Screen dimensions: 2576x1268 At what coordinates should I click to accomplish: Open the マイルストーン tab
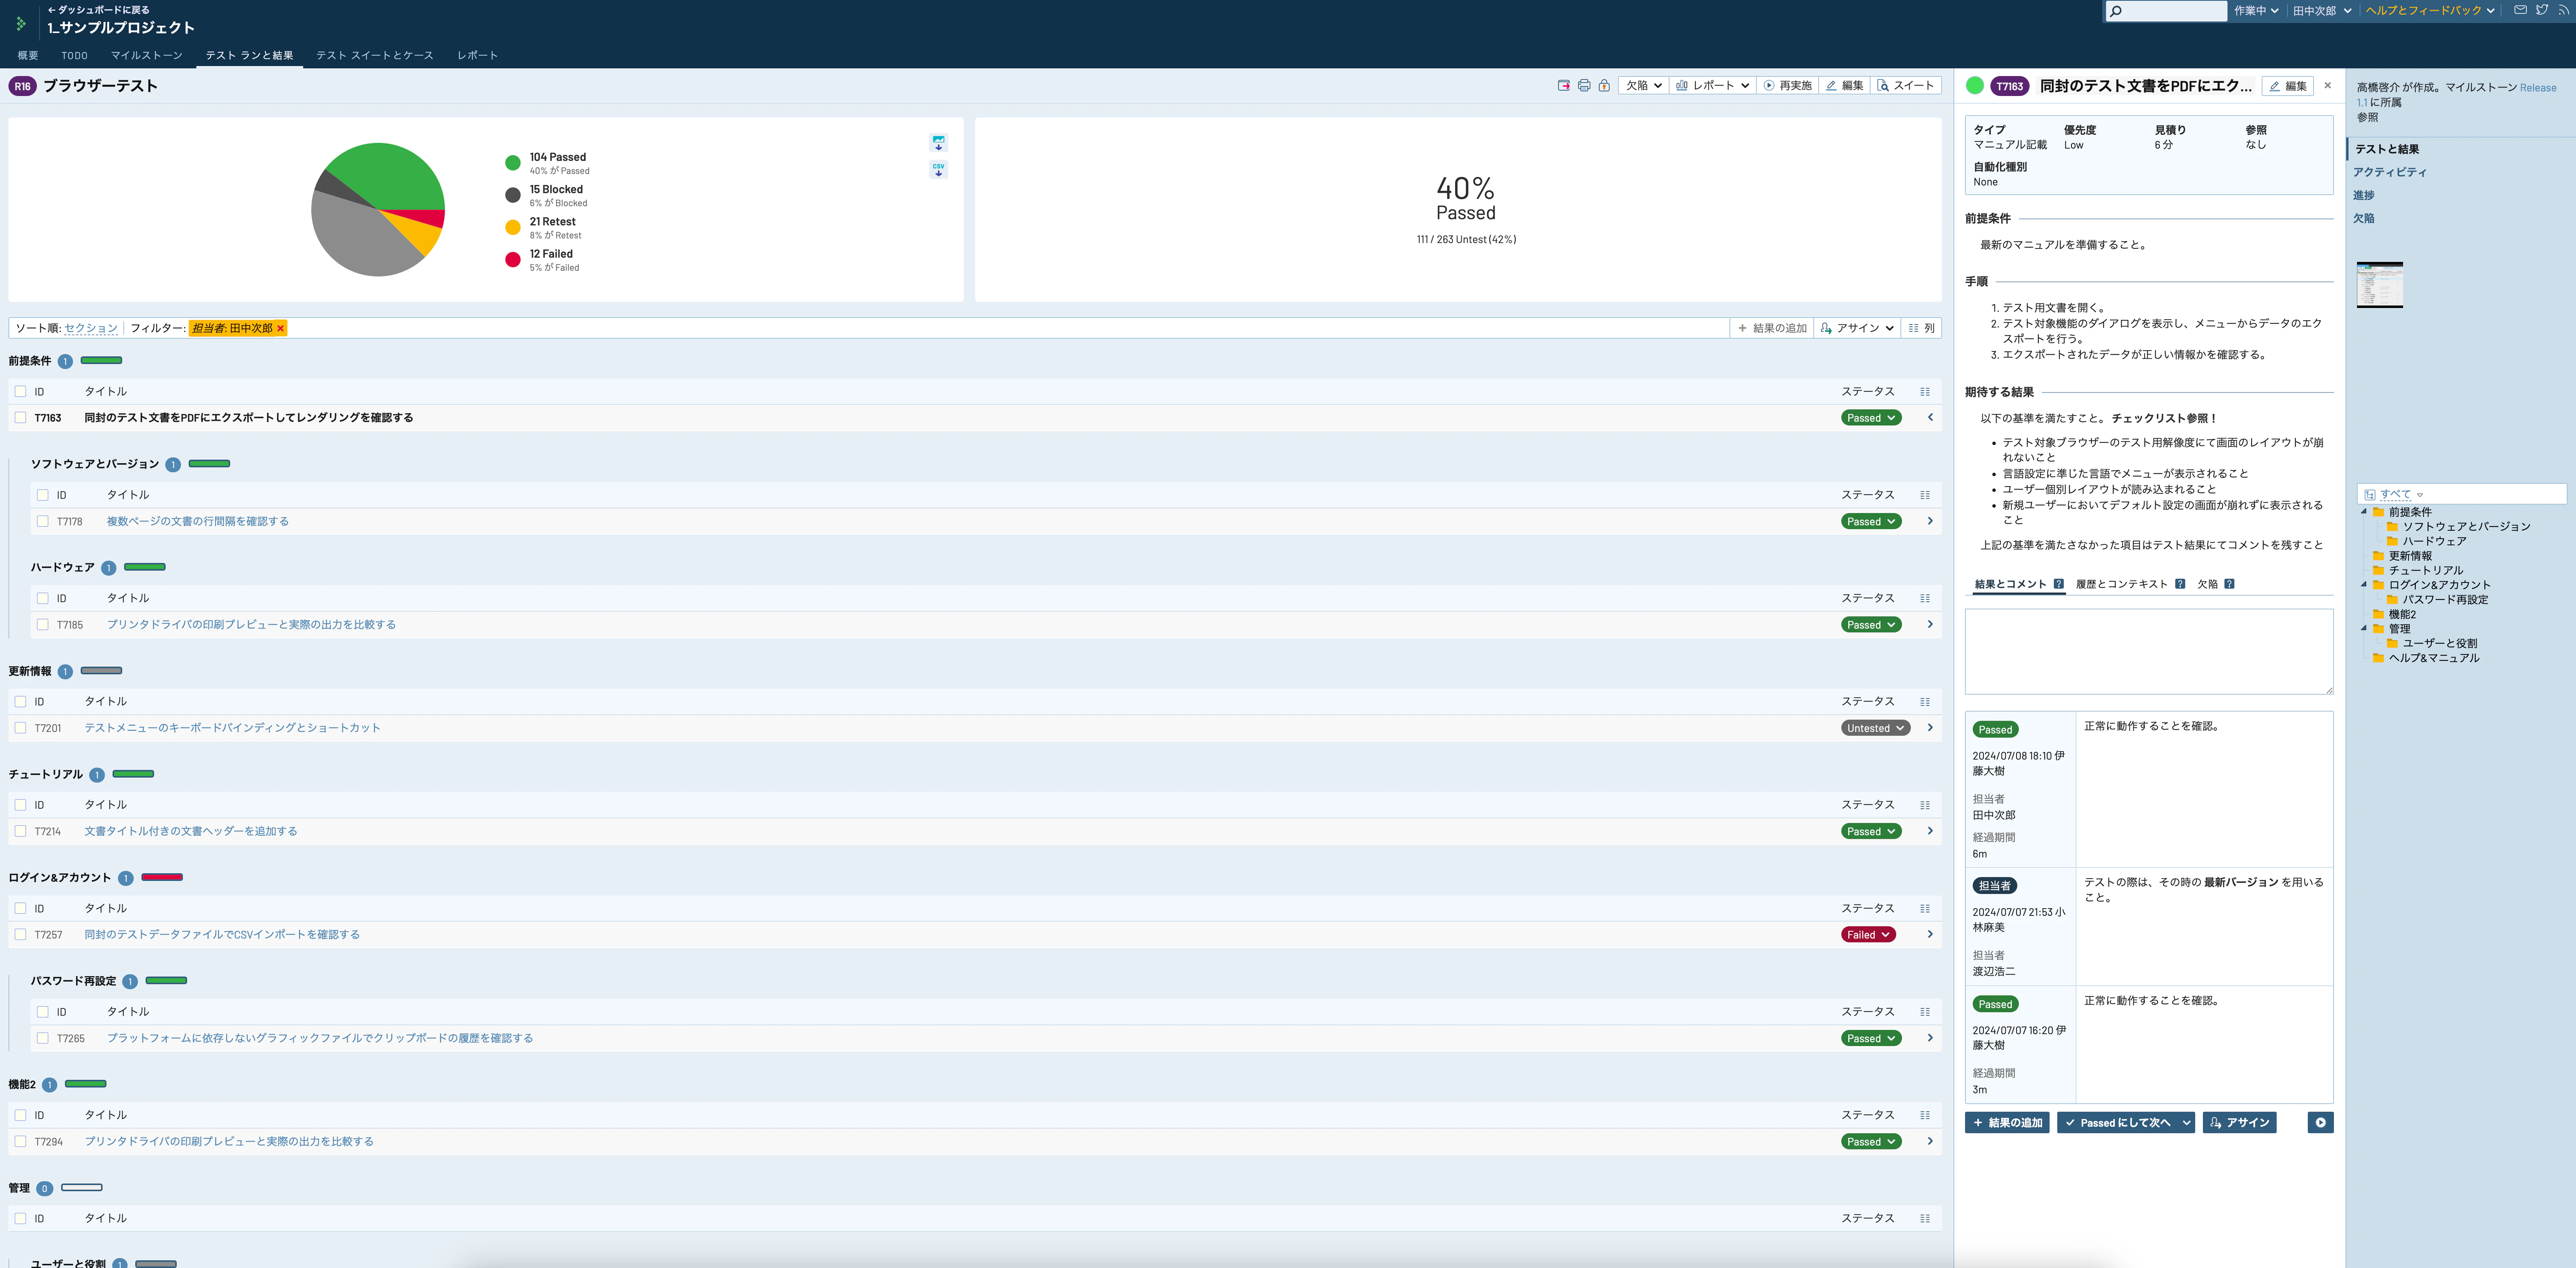(x=147, y=56)
